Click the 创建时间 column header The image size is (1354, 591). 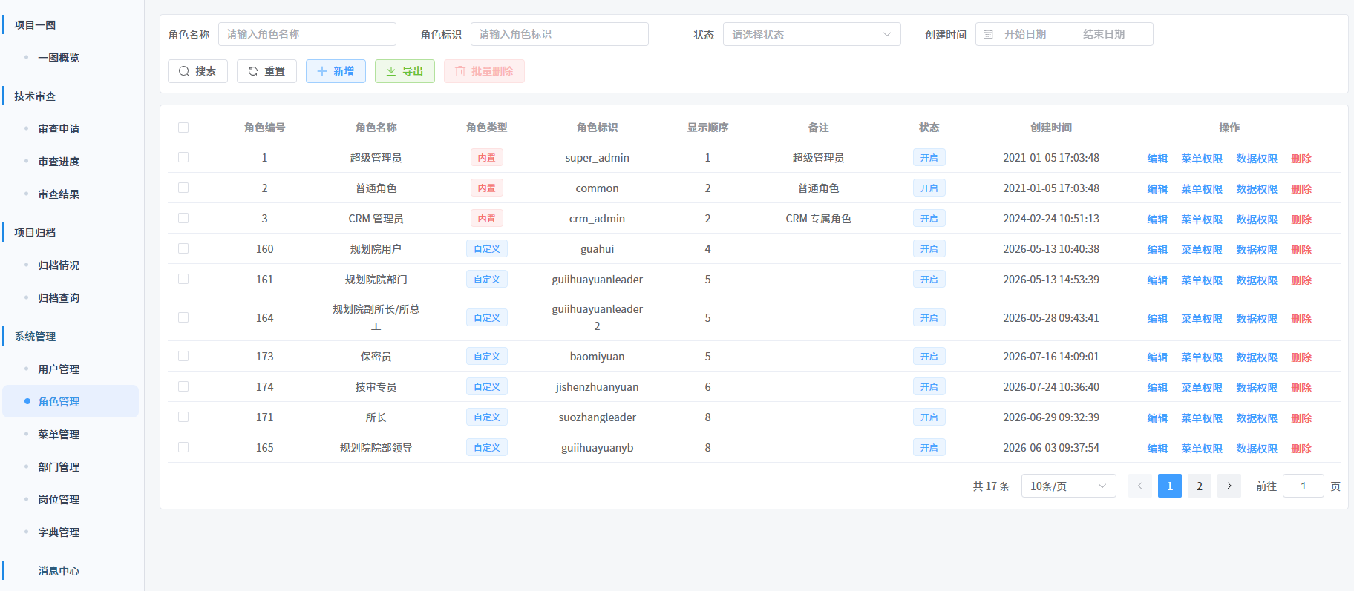pos(1050,128)
